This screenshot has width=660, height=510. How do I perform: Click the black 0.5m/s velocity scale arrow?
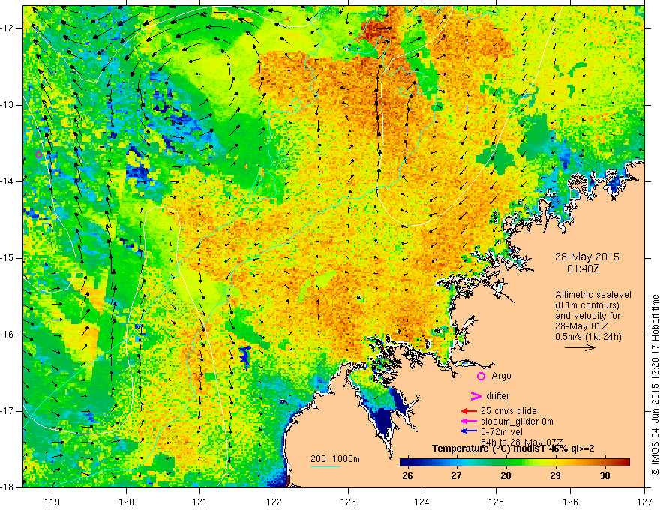point(580,347)
